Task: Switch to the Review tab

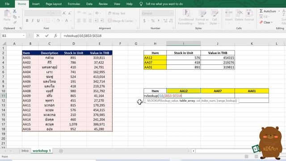Action: [103, 4]
